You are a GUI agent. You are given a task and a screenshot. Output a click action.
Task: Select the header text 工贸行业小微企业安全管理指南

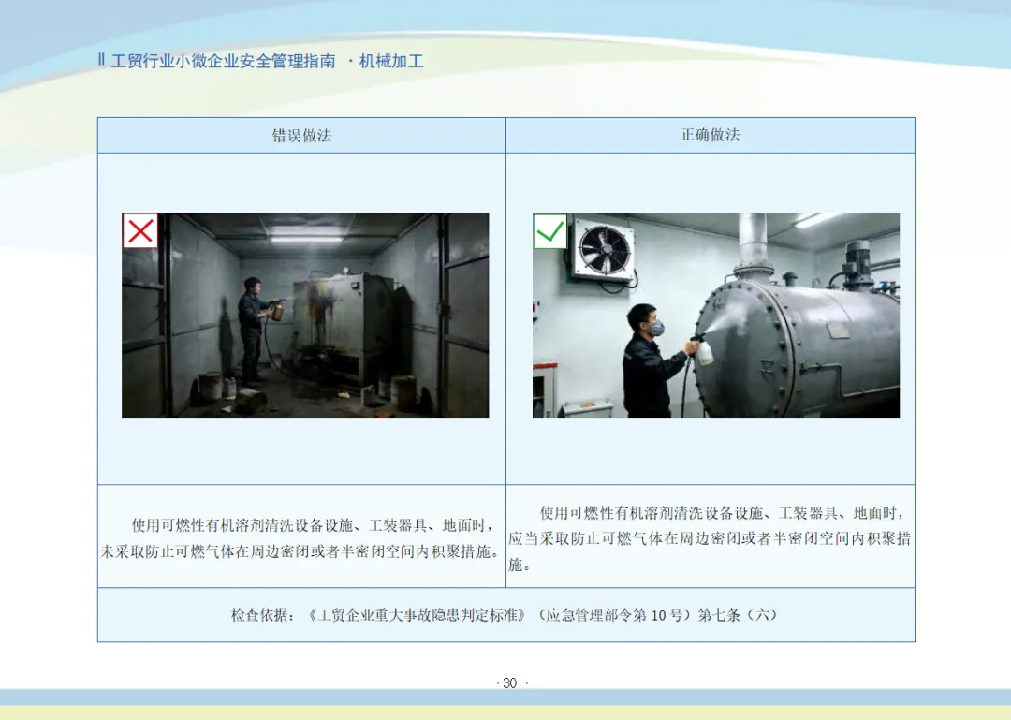pyautogui.click(x=223, y=61)
